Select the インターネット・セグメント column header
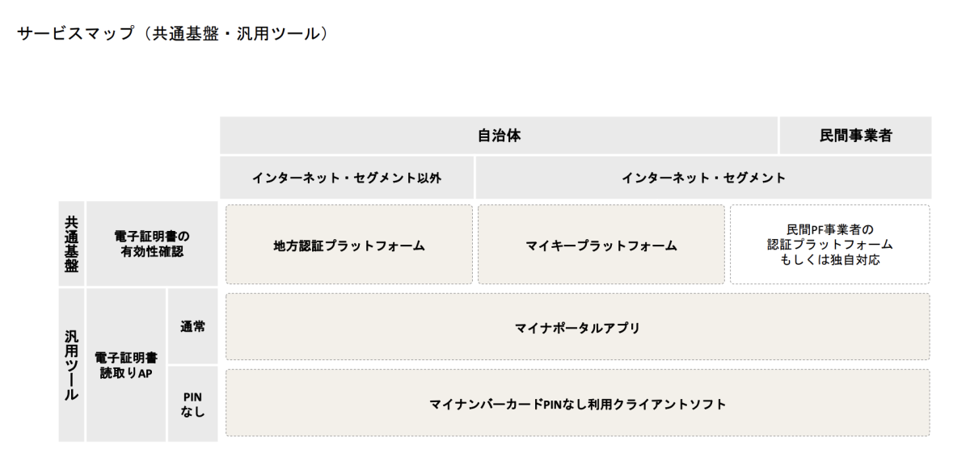 click(x=702, y=178)
